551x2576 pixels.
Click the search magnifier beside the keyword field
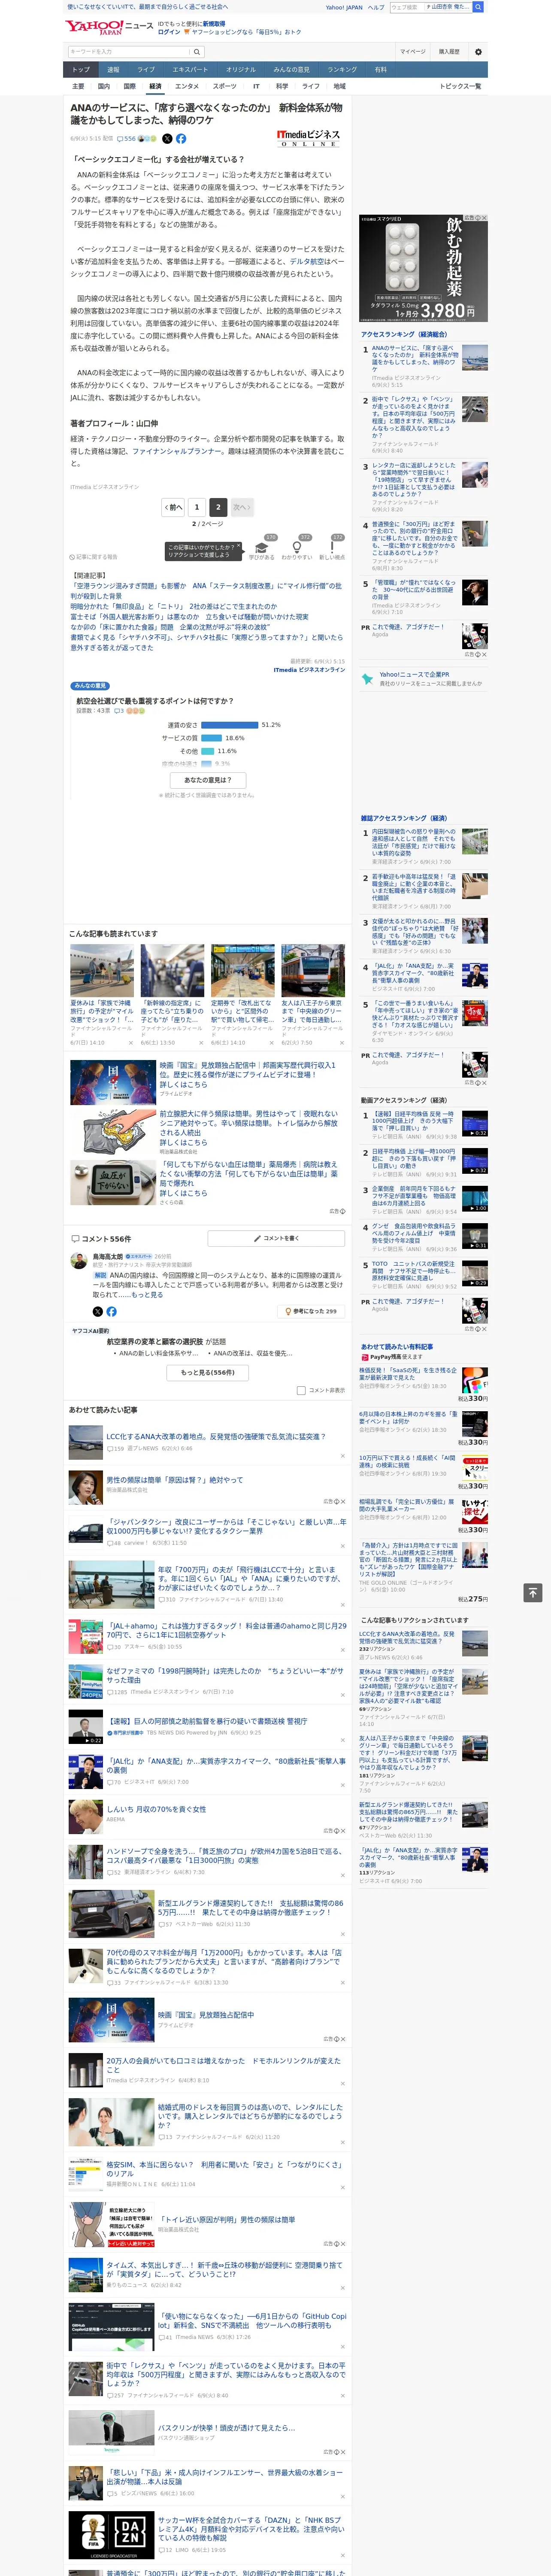coord(197,52)
